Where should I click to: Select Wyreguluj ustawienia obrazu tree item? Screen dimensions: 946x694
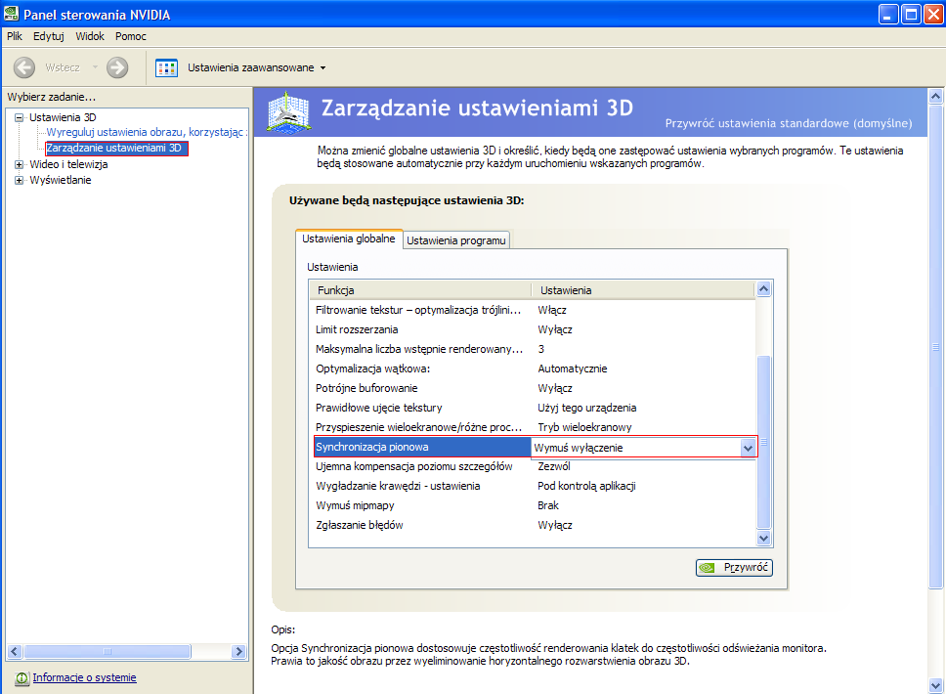(146, 132)
